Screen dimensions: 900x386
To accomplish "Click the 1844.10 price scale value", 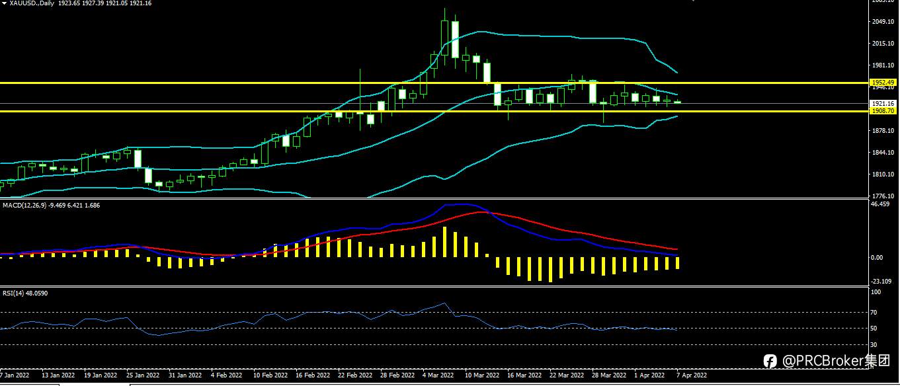I will pyautogui.click(x=883, y=153).
